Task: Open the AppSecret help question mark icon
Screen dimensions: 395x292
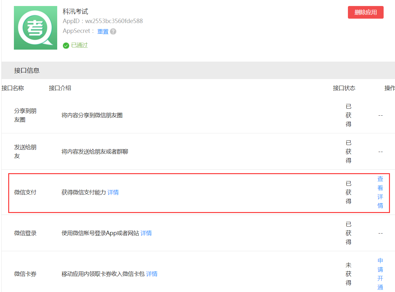Action: point(113,31)
